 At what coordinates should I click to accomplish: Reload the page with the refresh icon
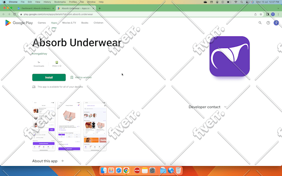[x=15, y=14]
